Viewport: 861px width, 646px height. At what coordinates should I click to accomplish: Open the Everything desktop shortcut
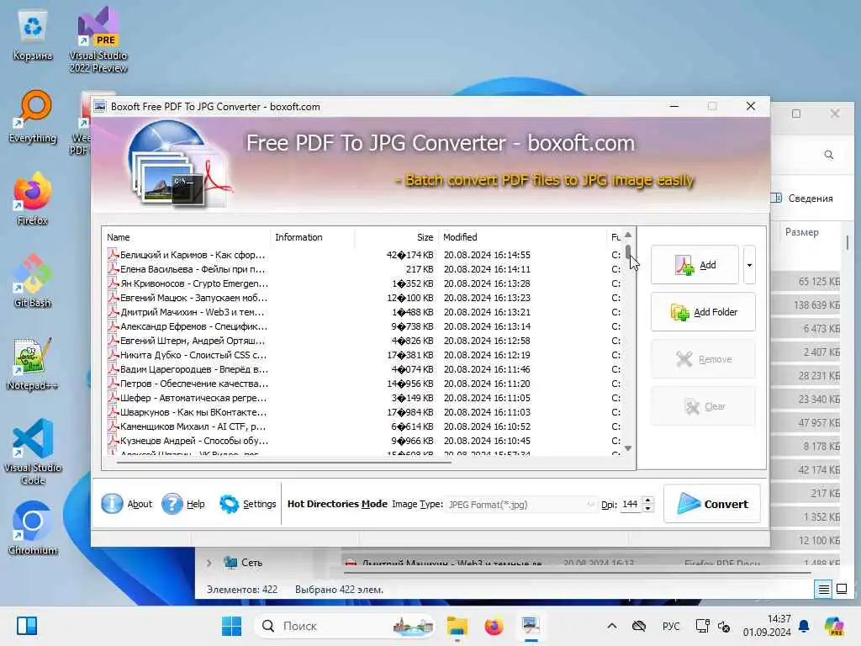click(x=33, y=117)
